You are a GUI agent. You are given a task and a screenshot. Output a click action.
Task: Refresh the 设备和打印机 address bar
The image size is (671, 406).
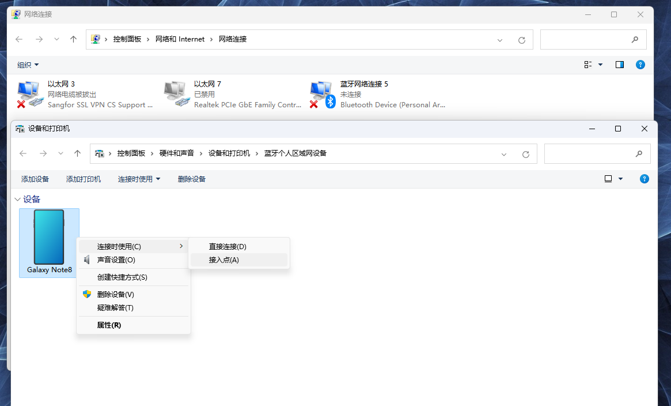(525, 154)
